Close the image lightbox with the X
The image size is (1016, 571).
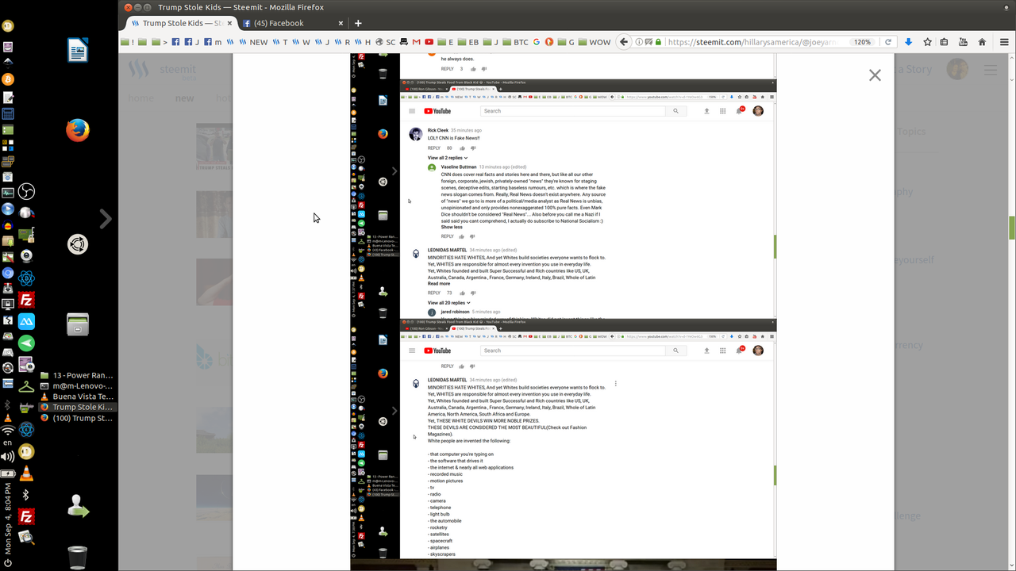point(875,75)
